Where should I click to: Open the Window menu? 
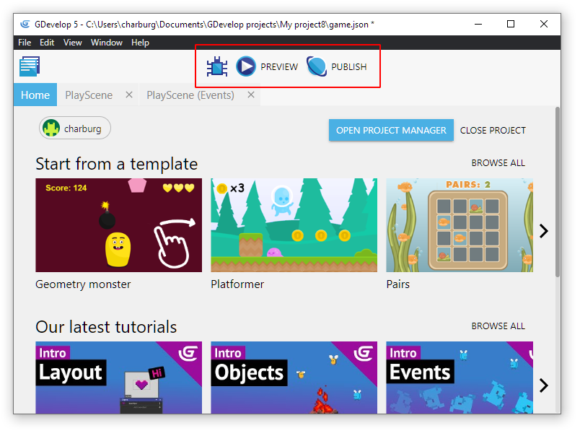coord(107,43)
